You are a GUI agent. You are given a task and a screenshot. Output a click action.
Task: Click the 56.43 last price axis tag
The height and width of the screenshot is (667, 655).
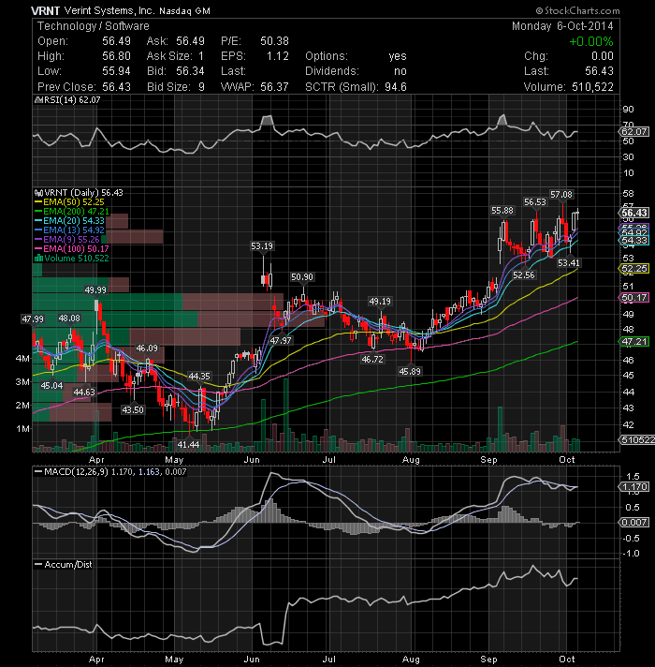[x=634, y=213]
